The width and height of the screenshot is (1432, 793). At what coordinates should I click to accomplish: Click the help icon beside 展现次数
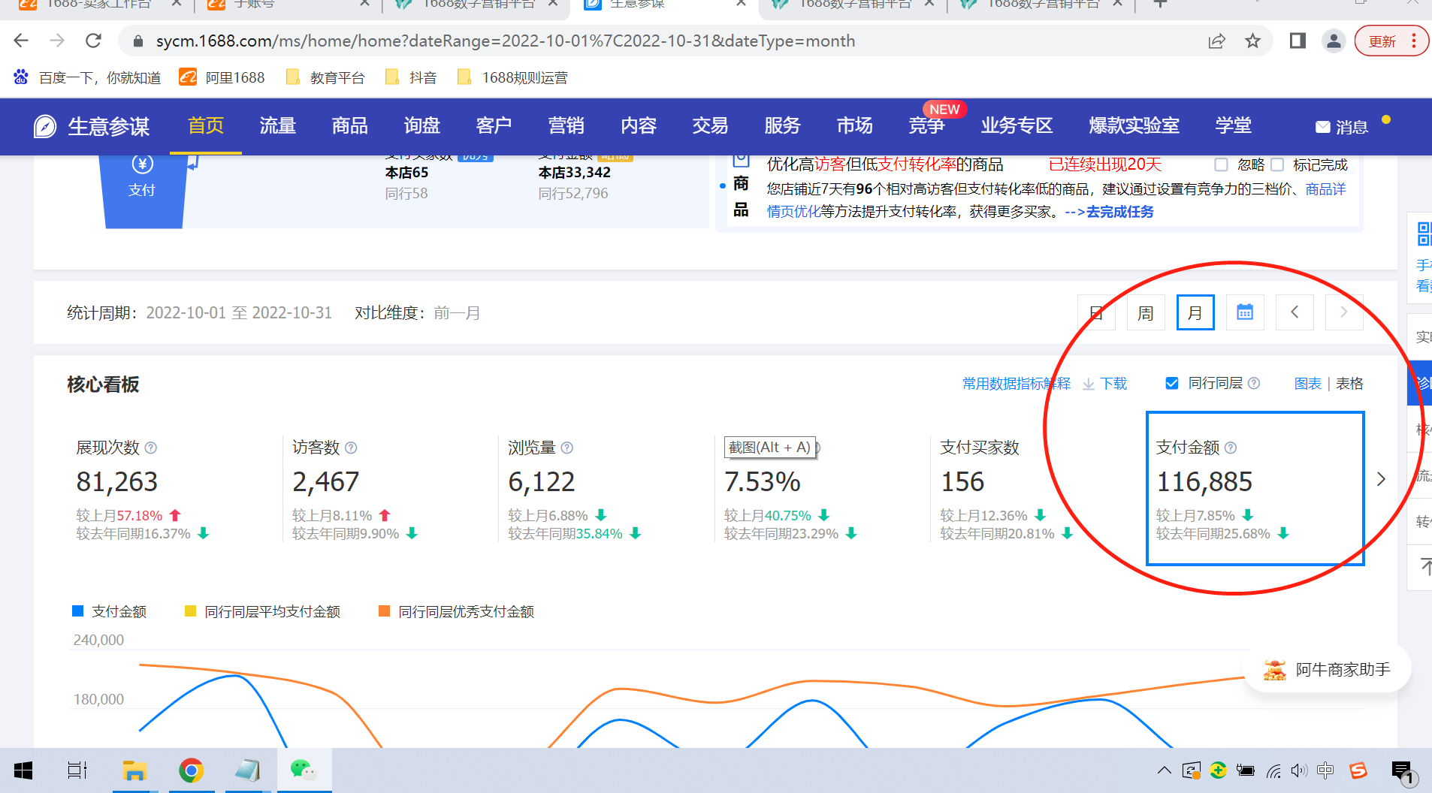(151, 448)
